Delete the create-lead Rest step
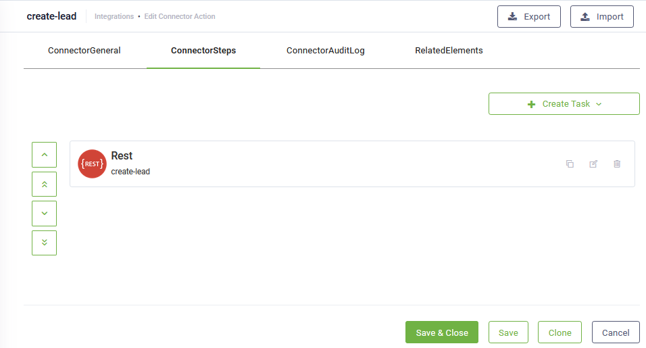Image resolution: width=646 pixels, height=348 pixels. (617, 164)
